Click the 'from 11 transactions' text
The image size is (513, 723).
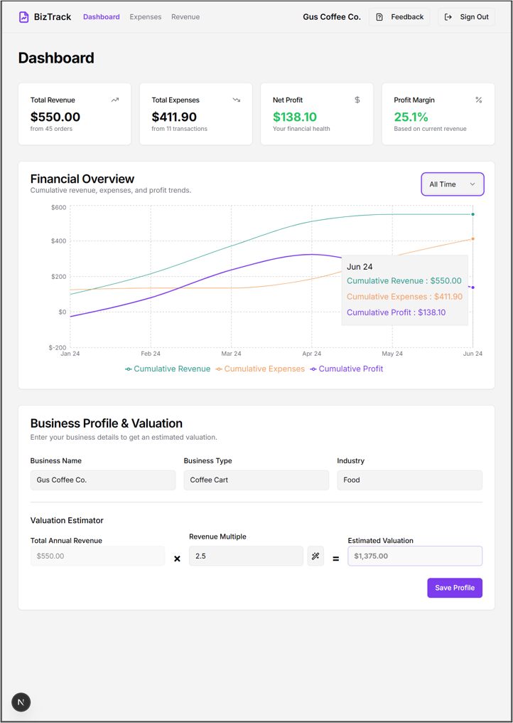tap(179, 129)
